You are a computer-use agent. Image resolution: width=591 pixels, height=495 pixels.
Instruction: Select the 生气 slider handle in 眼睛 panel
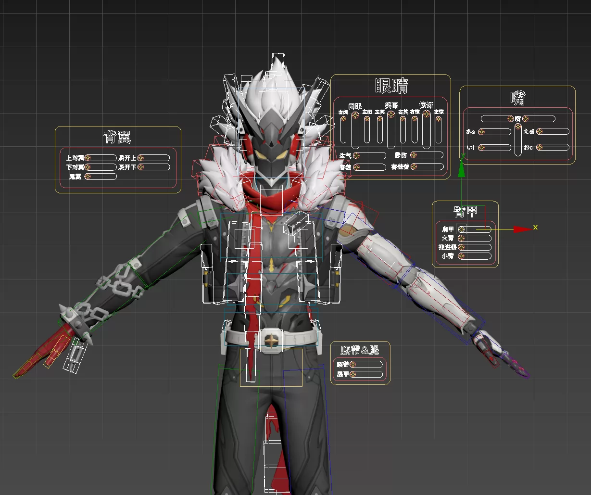coord(356,155)
